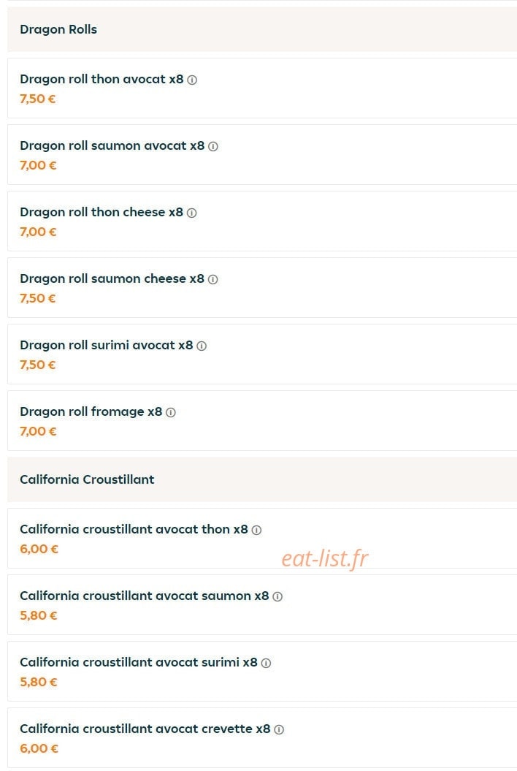Show info for Dragon roll saumon avocat

click(212, 147)
